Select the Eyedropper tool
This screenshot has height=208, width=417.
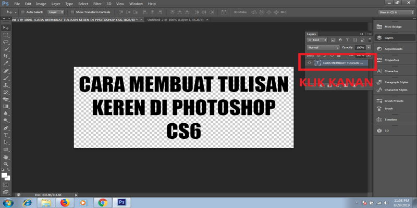click(6, 63)
